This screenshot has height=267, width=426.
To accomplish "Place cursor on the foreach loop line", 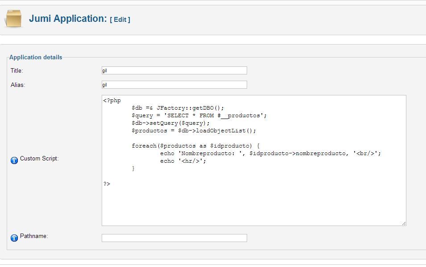I will [x=195, y=146].
